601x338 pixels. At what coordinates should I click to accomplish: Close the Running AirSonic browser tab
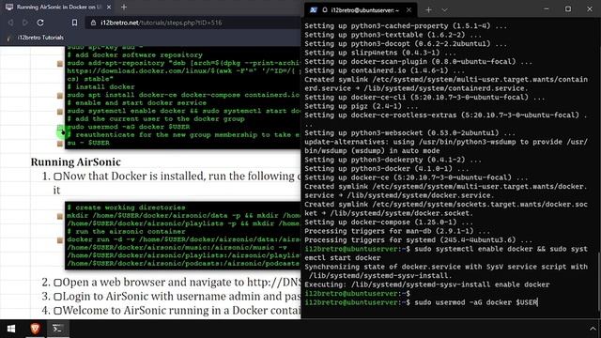(x=109, y=7)
